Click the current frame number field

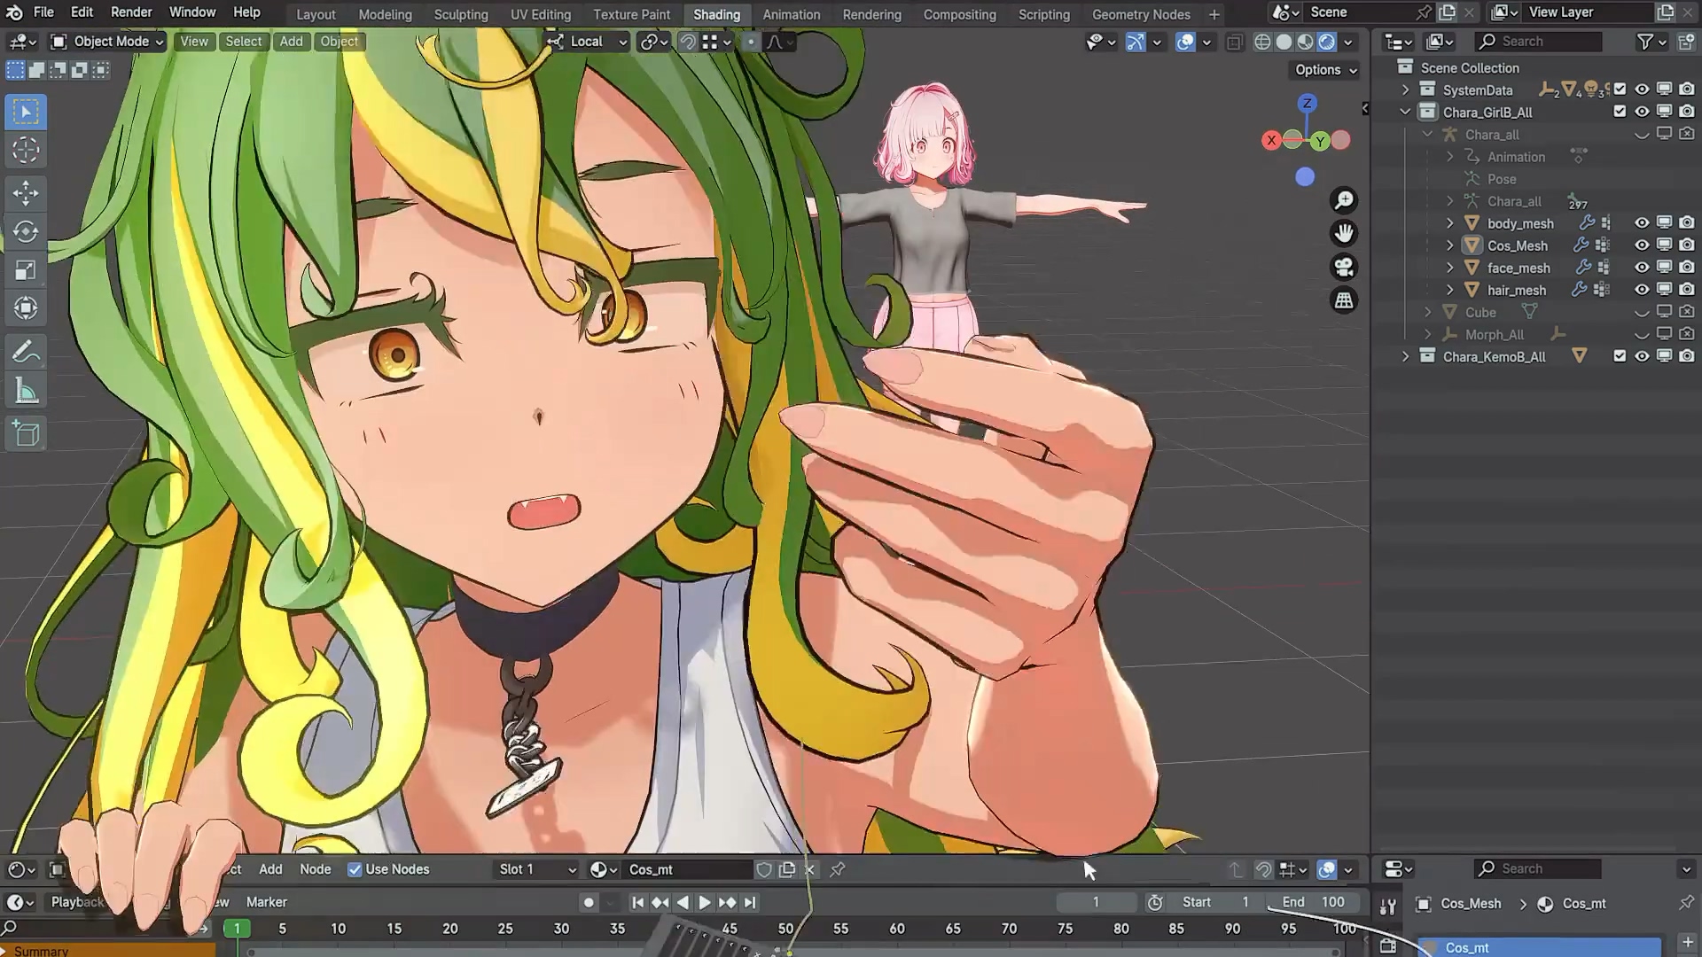(x=1096, y=902)
